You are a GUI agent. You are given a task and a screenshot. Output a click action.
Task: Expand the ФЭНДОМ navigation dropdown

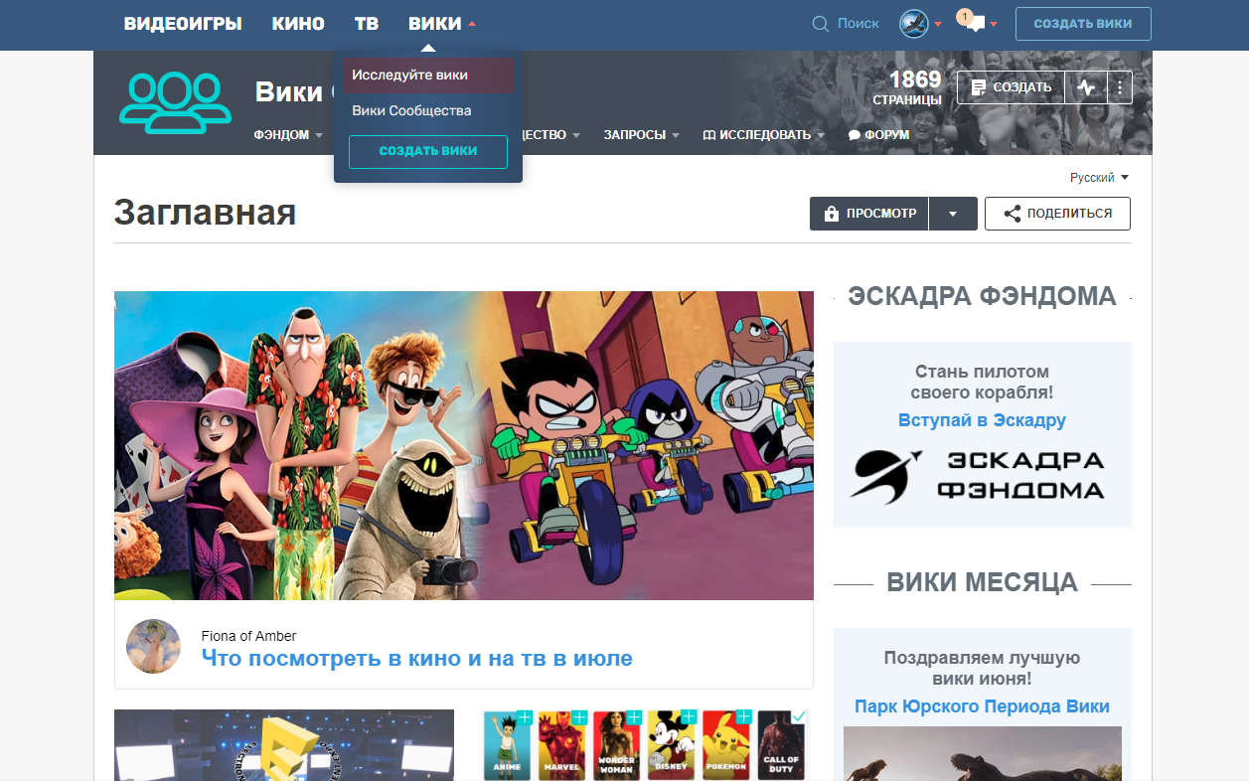[x=319, y=135]
